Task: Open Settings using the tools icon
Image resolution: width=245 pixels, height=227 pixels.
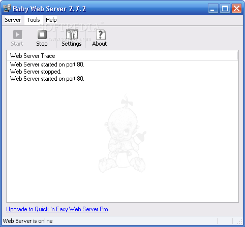Action: (72, 35)
